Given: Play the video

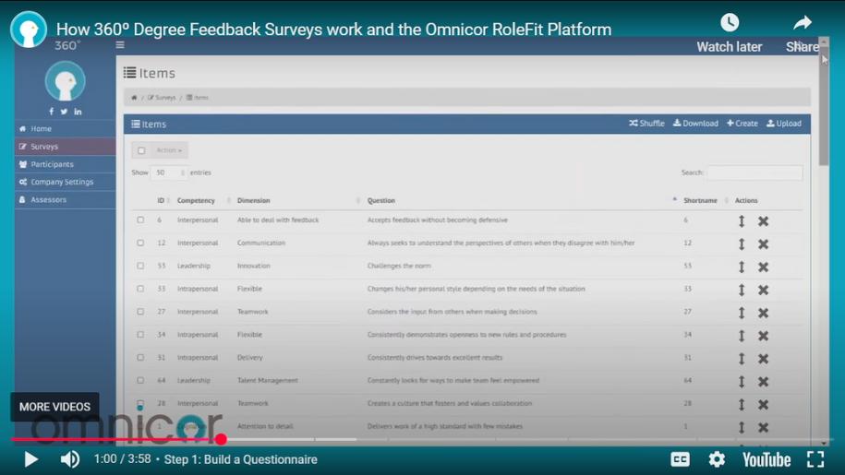Looking at the screenshot, I should pos(30,458).
